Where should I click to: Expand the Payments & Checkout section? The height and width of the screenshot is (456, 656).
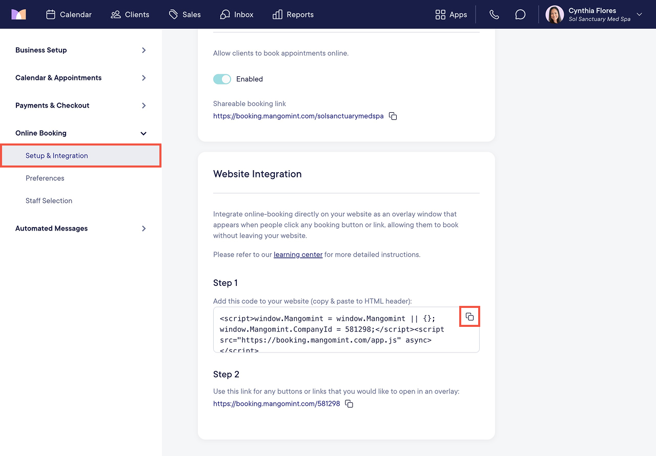click(81, 106)
